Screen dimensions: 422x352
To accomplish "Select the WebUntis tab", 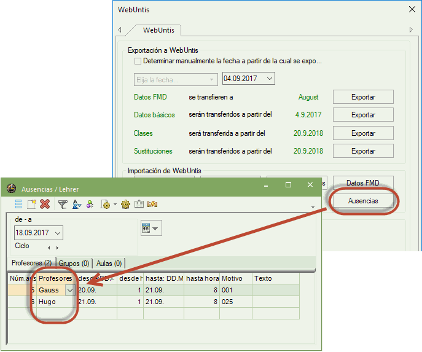I will point(158,30).
